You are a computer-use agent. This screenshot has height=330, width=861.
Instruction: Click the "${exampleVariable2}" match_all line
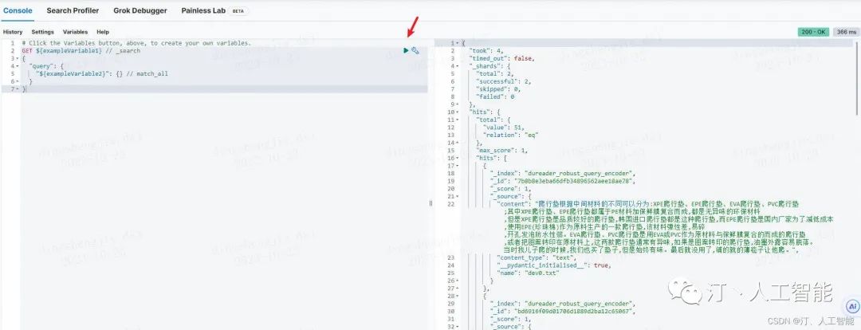(x=102, y=73)
